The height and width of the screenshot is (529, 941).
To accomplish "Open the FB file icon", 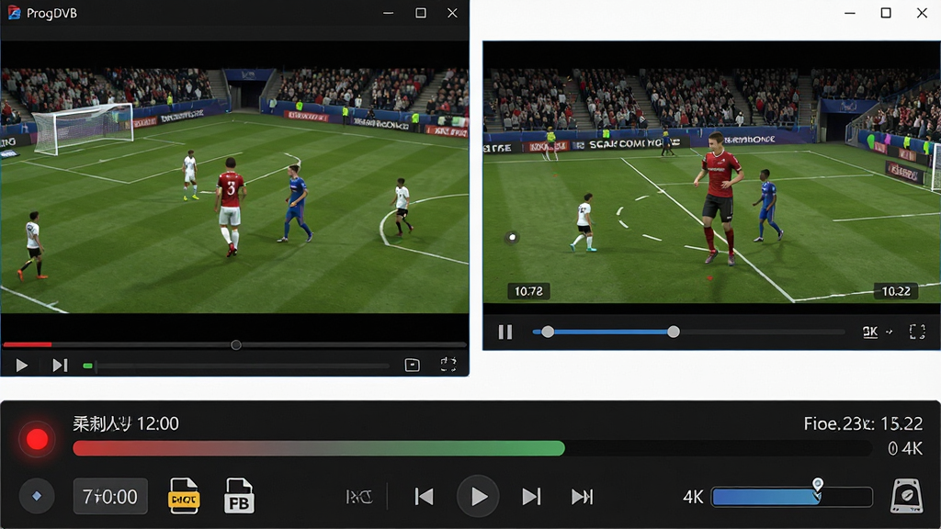I will 239,496.
